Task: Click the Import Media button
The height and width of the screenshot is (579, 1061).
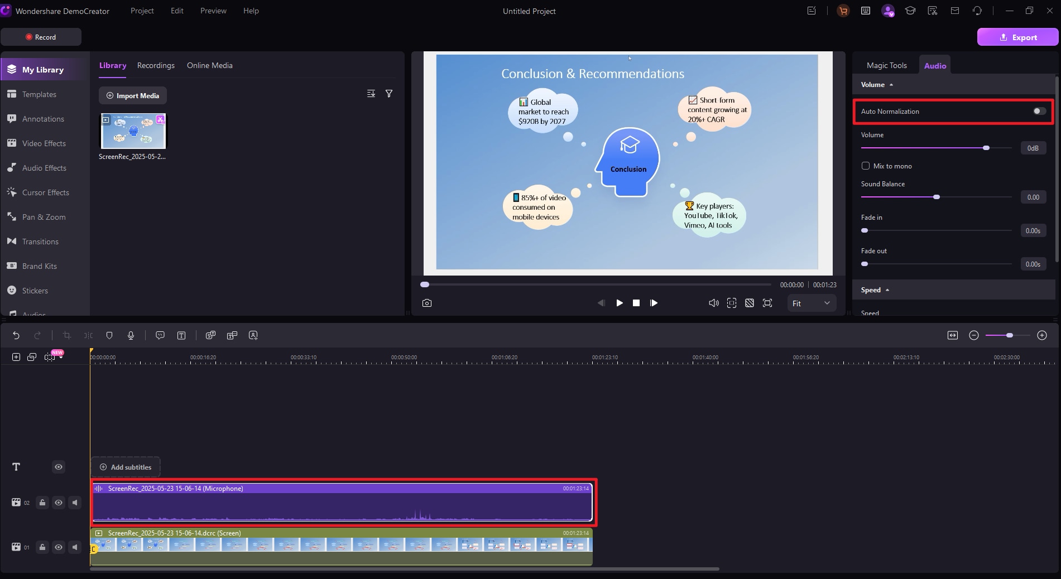Action: point(133,95)
